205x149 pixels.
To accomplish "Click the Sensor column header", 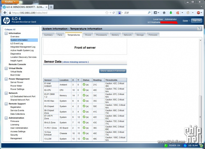I will (x=51, y=80).
